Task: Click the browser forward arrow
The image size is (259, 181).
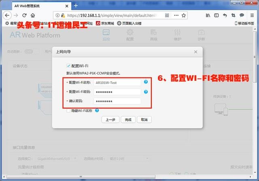Action: click(16, 15)
